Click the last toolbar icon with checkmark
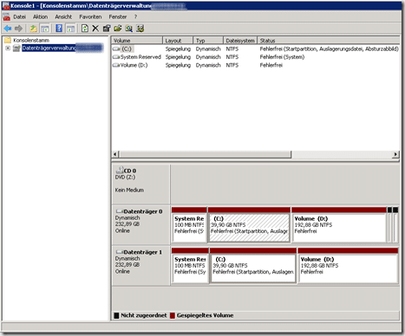405x336 pixels. 140,29
